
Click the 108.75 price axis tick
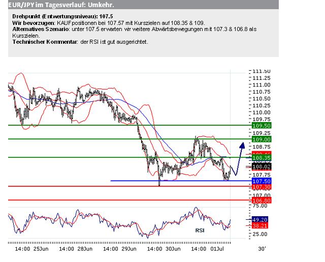[262, 147]
